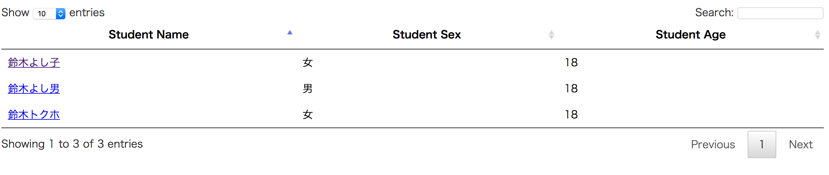Click the age 18 cell for 鈴木トクホ
This screenshot has width=829, height=175.
pyautogui.click(x=571, y=114)
